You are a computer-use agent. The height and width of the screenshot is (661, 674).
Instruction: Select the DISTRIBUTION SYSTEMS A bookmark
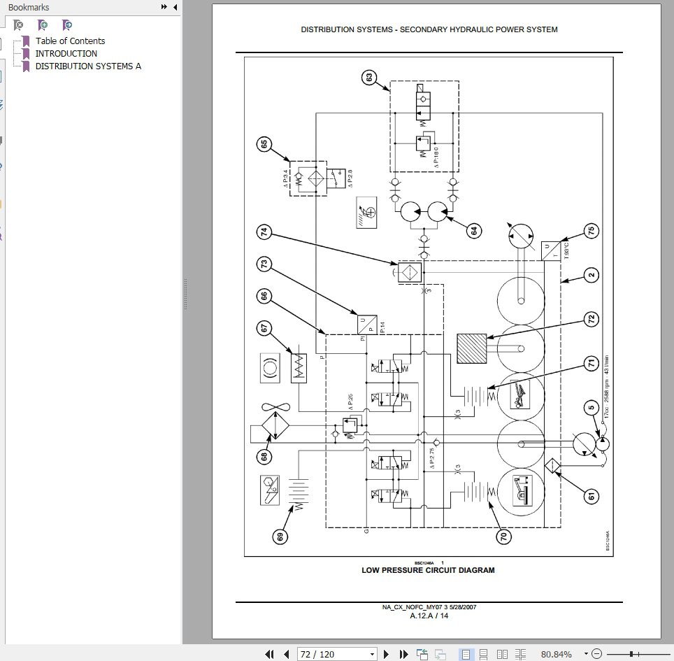click(x=88, y=66)
